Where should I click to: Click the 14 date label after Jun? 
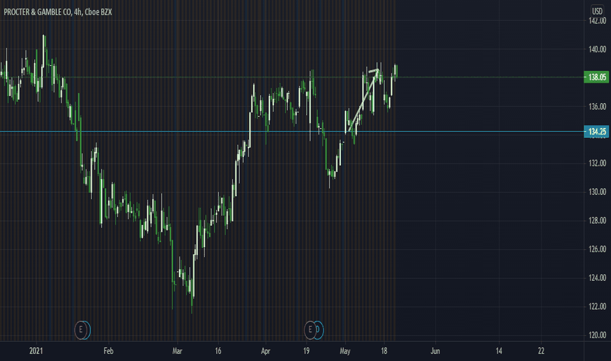[x=499, y=351]
